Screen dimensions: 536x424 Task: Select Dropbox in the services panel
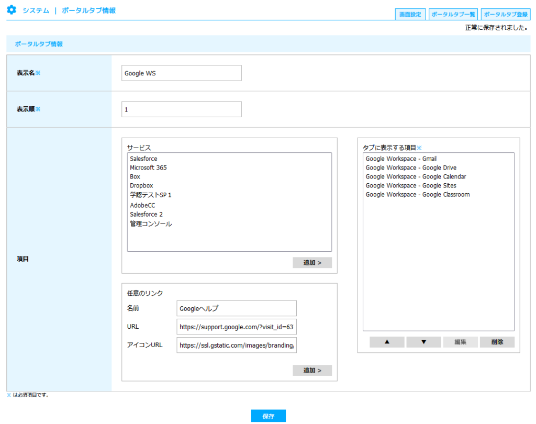click(x=141, y=185)
